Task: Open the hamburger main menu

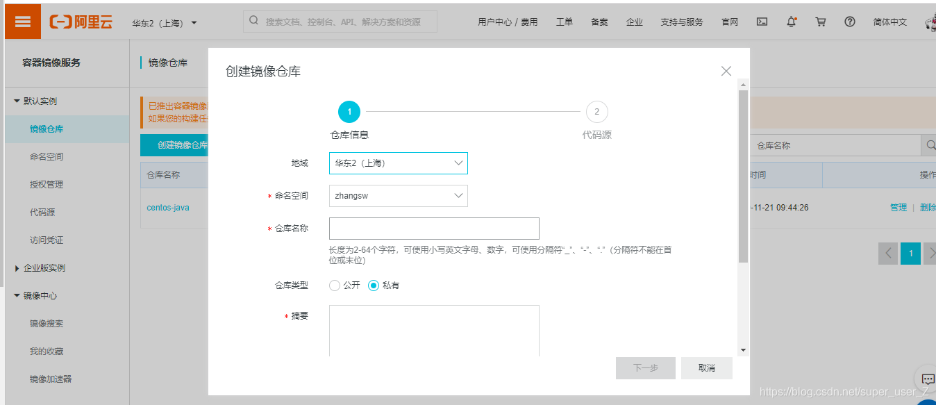Action: tap(22, 22)
